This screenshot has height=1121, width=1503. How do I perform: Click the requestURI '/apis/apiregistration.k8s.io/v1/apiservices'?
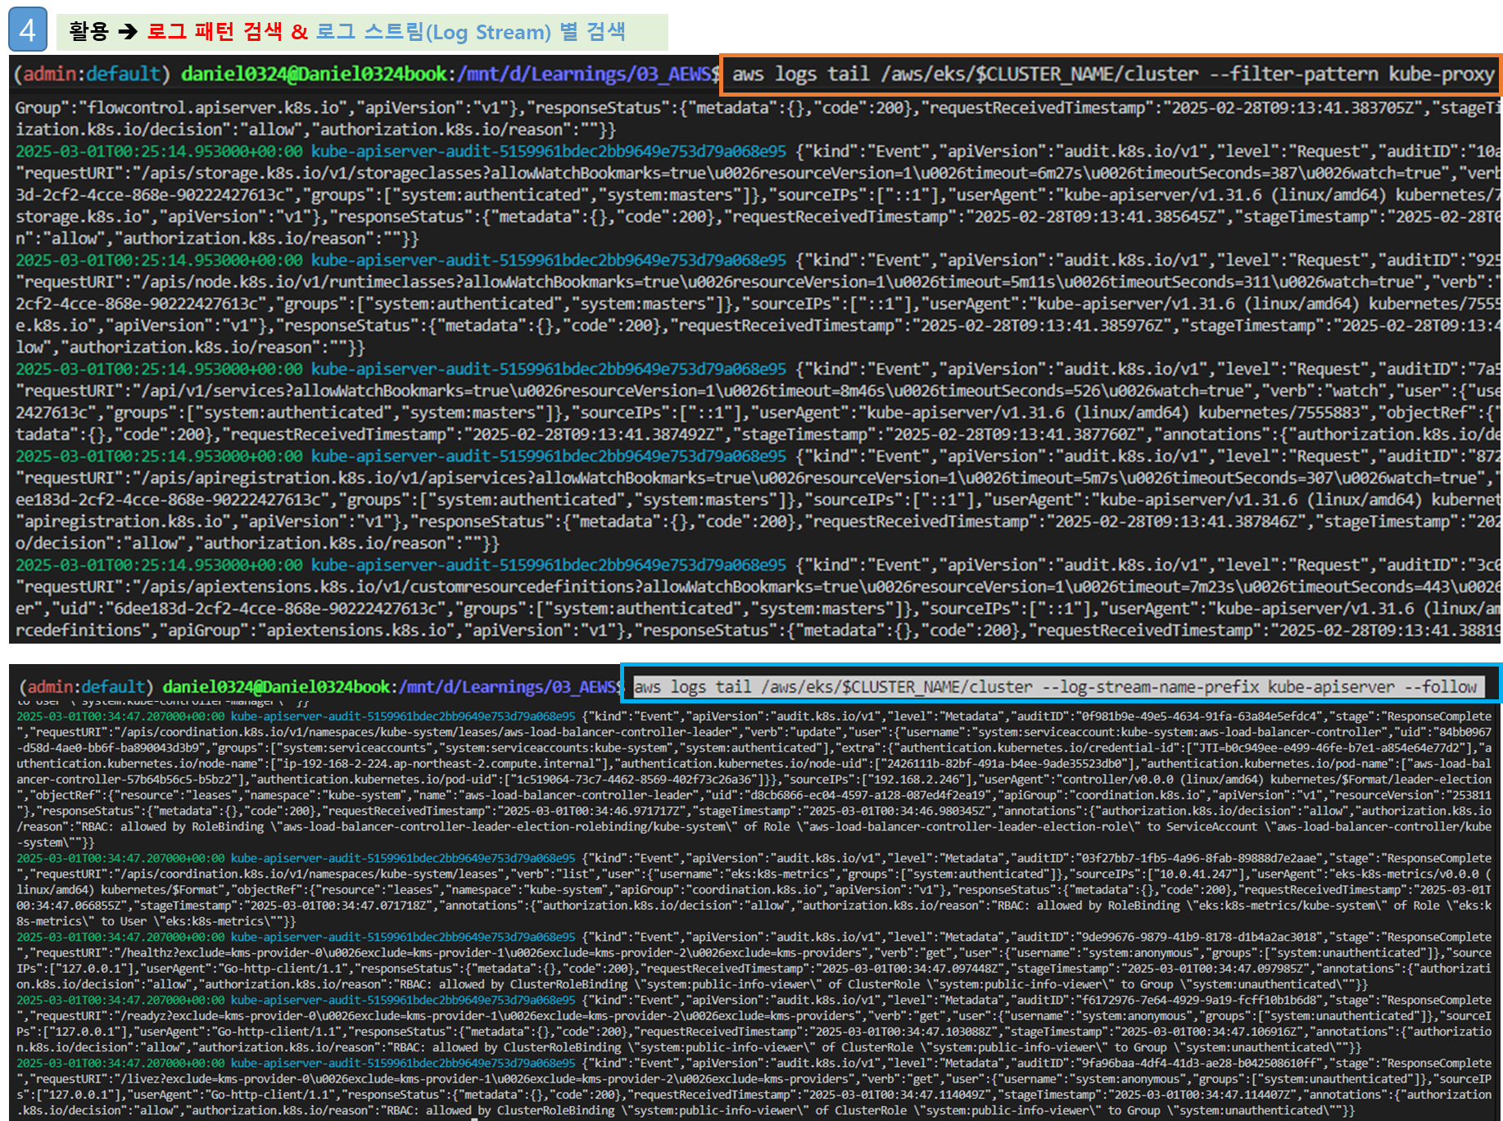point(334,478)
